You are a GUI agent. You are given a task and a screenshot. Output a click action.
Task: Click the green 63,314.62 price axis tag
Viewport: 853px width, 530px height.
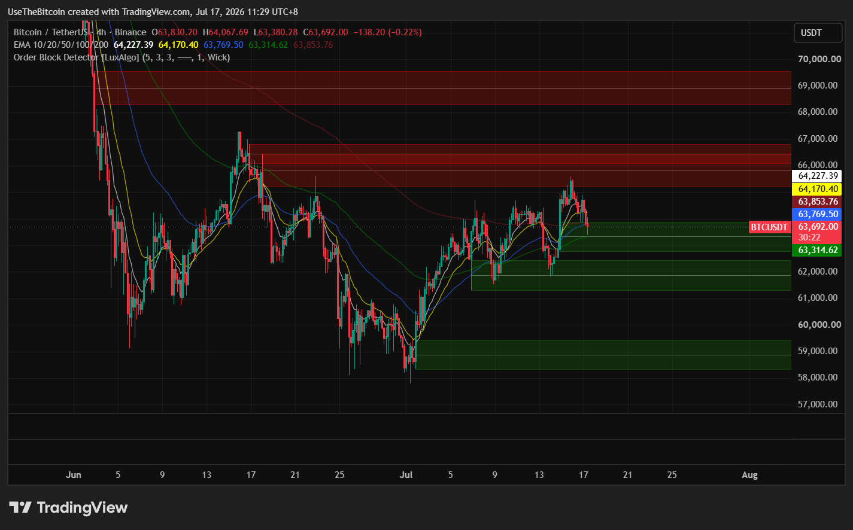click(x=816, y=250)
